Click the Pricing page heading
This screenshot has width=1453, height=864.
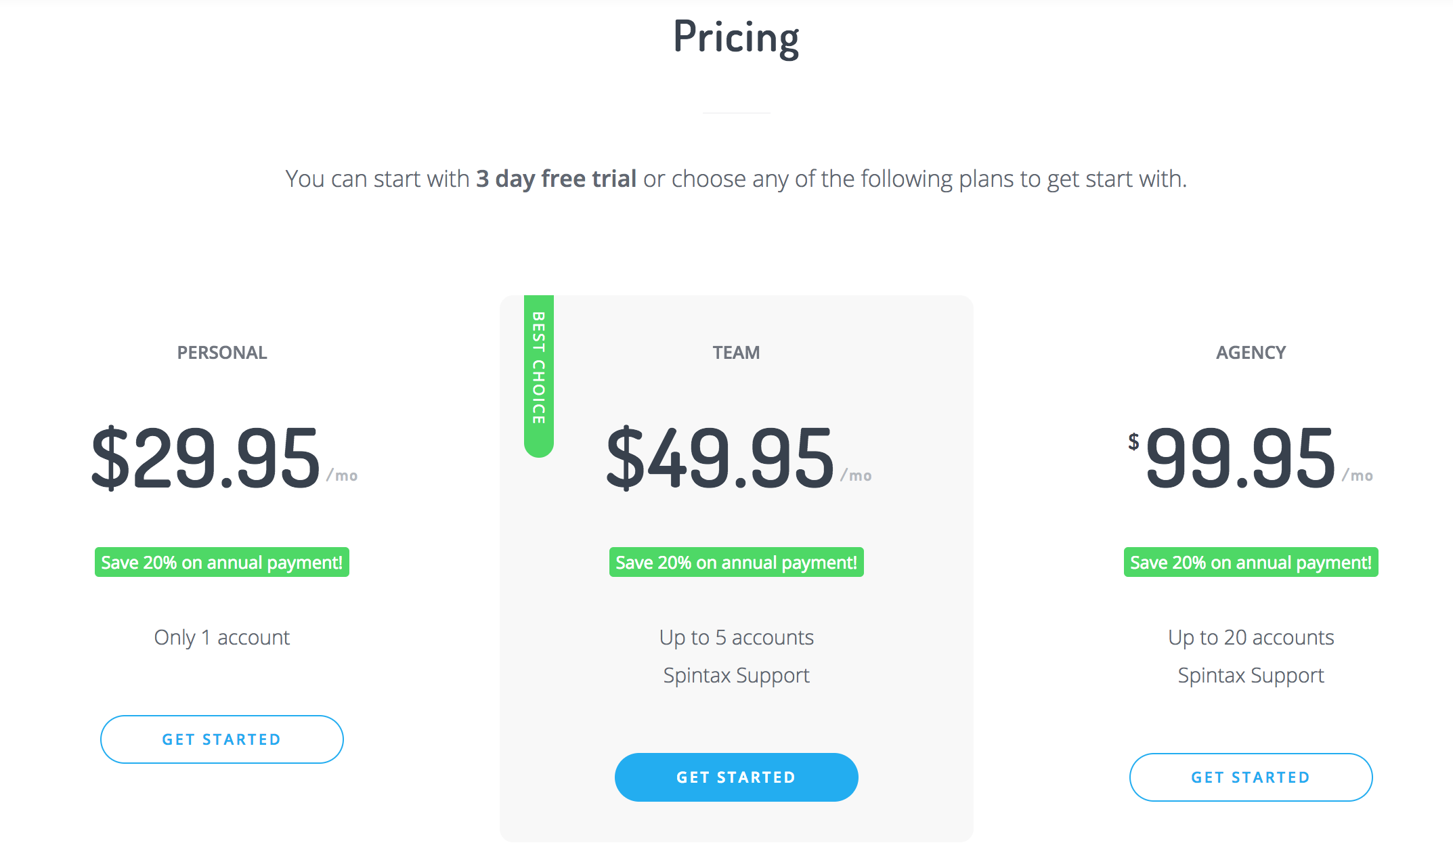[x=736, y=37]
